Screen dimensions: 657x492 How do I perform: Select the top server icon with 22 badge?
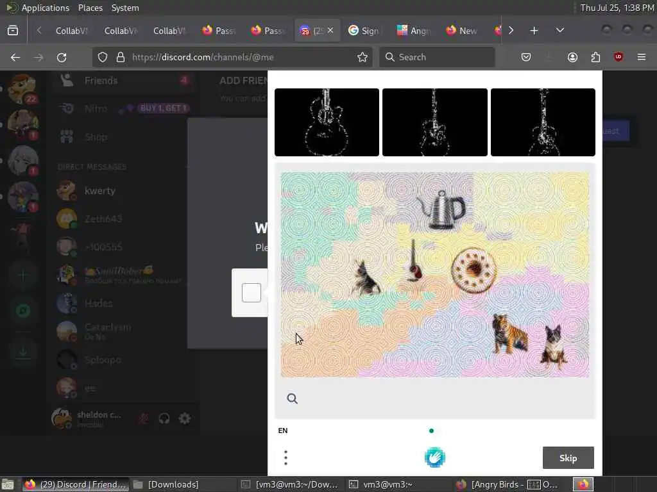point(23,88)
